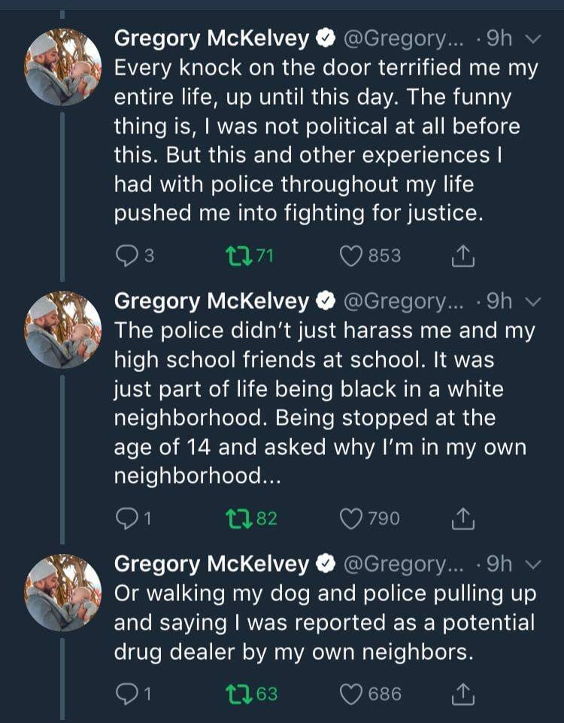The image size is (564, 723).
Task: Open options chevron on the first tweet
Action: (x=532, y=39)
